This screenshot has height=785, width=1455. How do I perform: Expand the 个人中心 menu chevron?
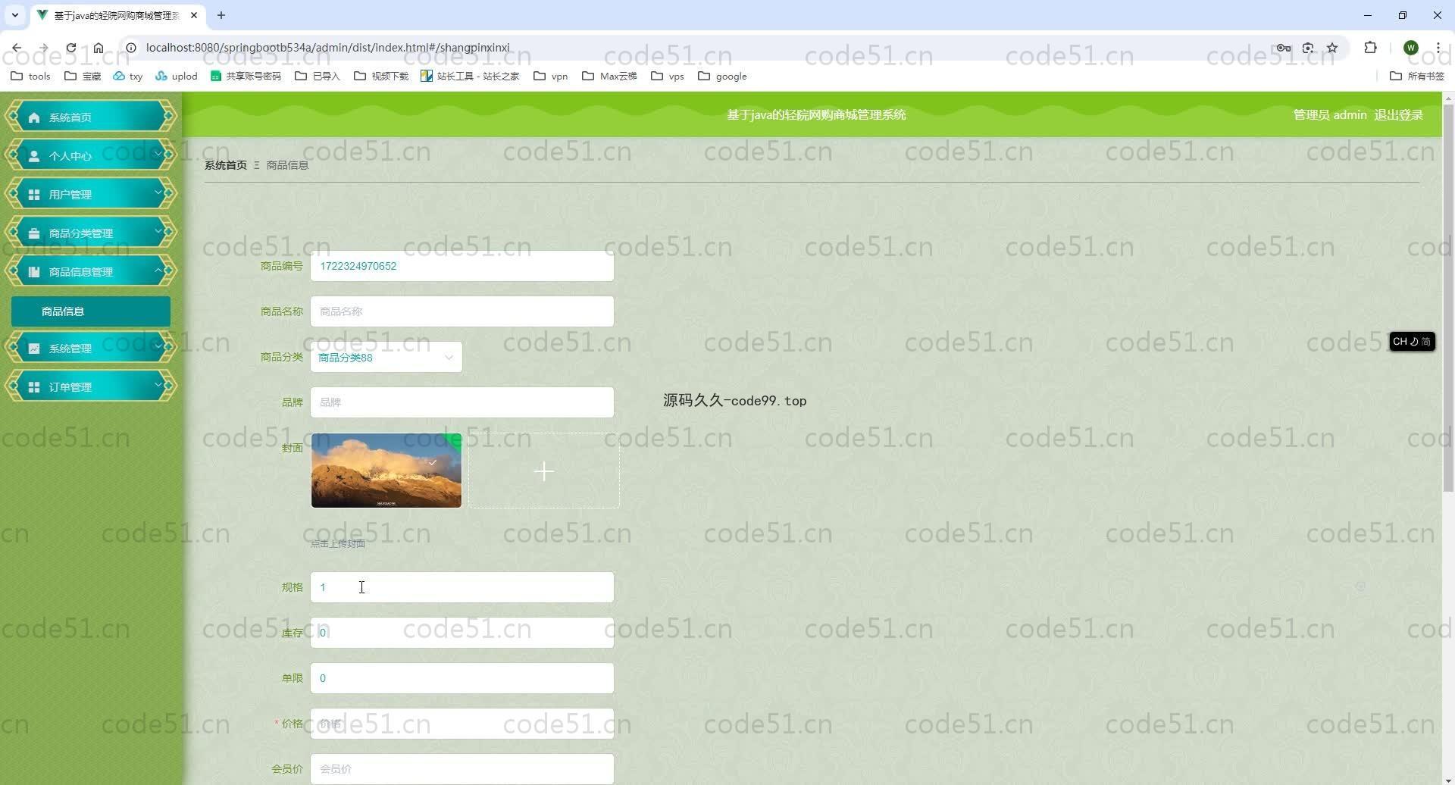[158, 155]
